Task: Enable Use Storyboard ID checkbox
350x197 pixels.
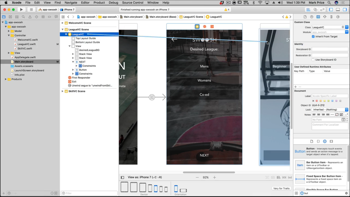Action: coord(313,60)
